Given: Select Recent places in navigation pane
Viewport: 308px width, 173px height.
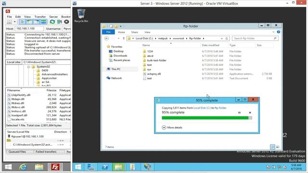Looking at the screenshot, I should pyautogui.click(x=122, y=60).
